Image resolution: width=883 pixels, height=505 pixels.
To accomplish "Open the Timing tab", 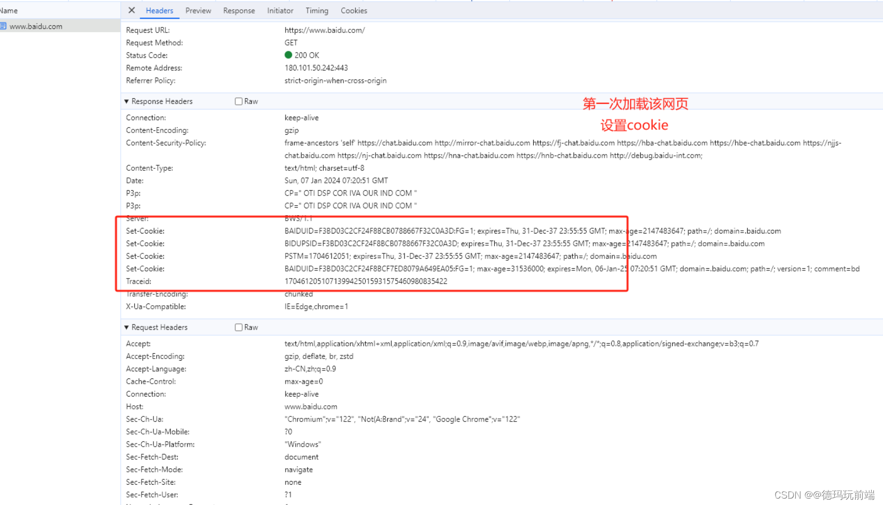I will point(317,11).
